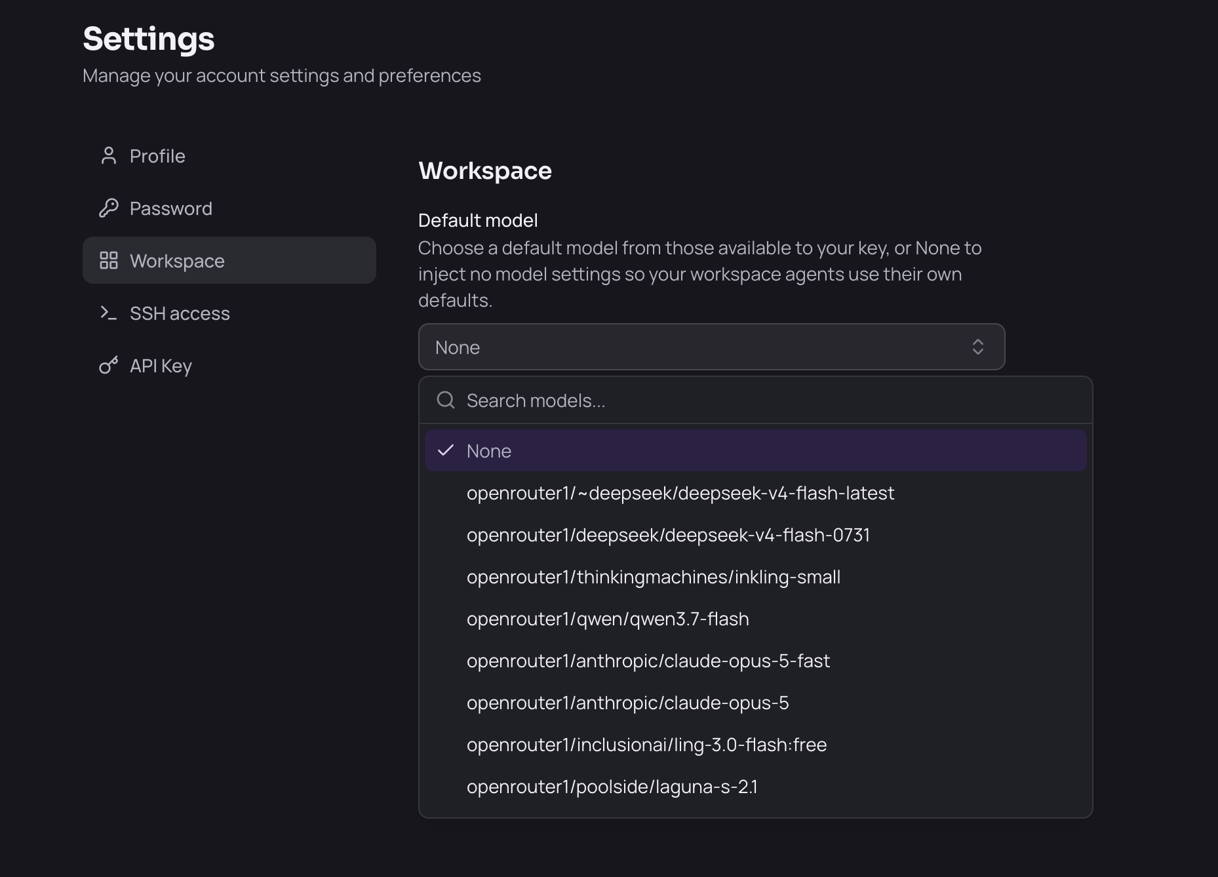
Task: Click the "Choose a default model" description
Action: click(700, 274)
